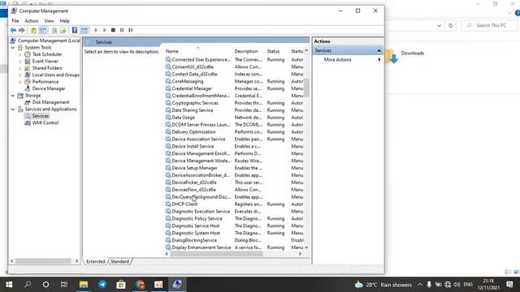Expand the Shared Folders node
This screenshot has width=520, height=292.
(20, 68)
